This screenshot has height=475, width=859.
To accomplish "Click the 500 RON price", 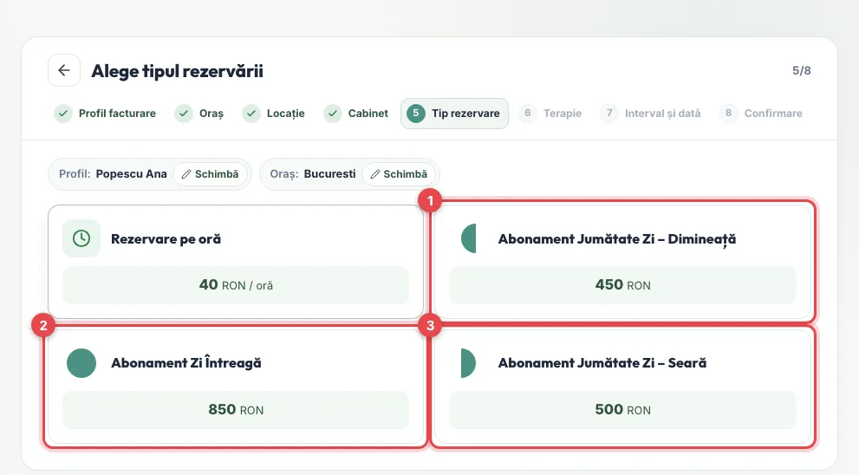I will pos(623,409).
